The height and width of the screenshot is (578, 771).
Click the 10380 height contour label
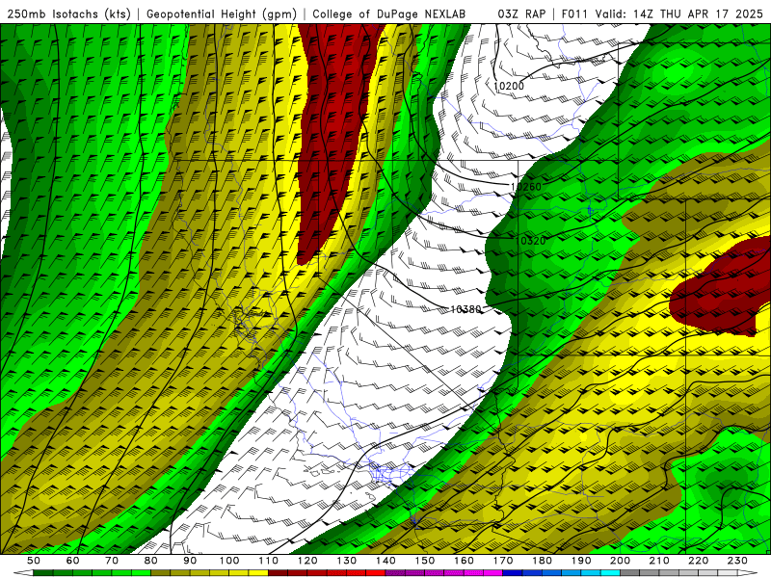click(465, 309)
